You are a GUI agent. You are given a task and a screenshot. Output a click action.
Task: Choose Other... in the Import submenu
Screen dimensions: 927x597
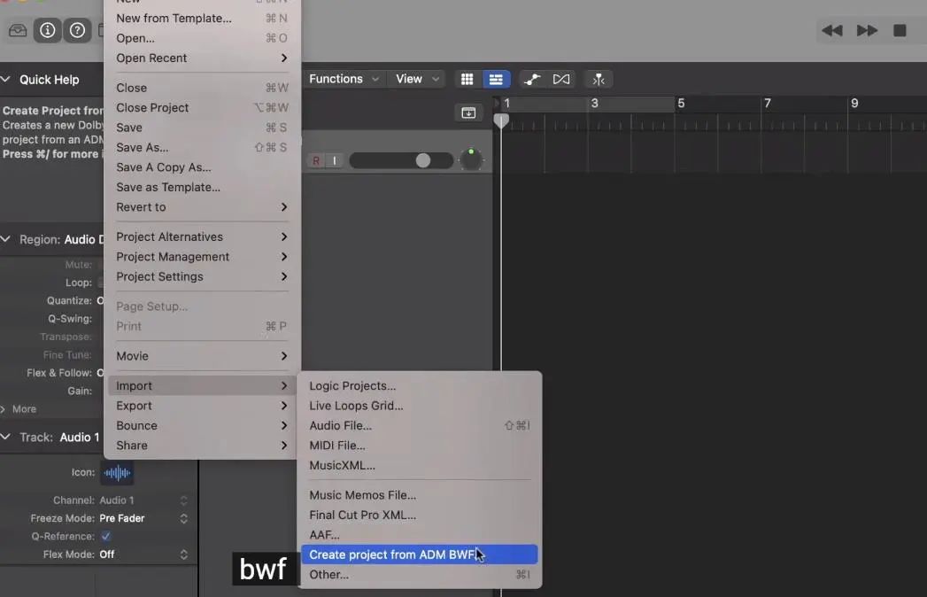(x=419, y=575)
